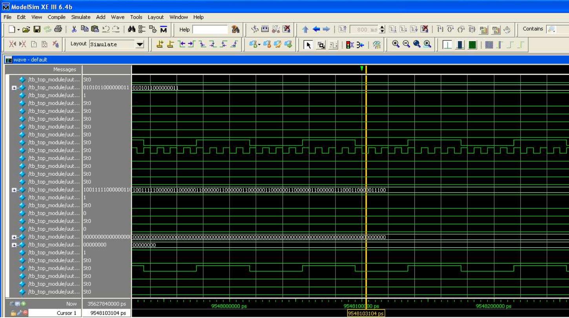Click the cursor lock icon beside Cursor 1

[x=13, y=313]
